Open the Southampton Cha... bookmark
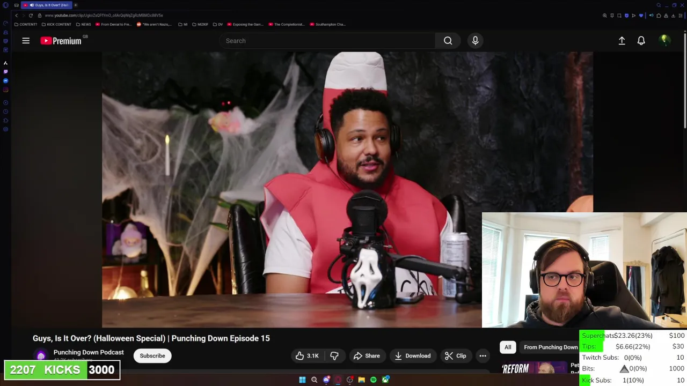 point(328,24)
